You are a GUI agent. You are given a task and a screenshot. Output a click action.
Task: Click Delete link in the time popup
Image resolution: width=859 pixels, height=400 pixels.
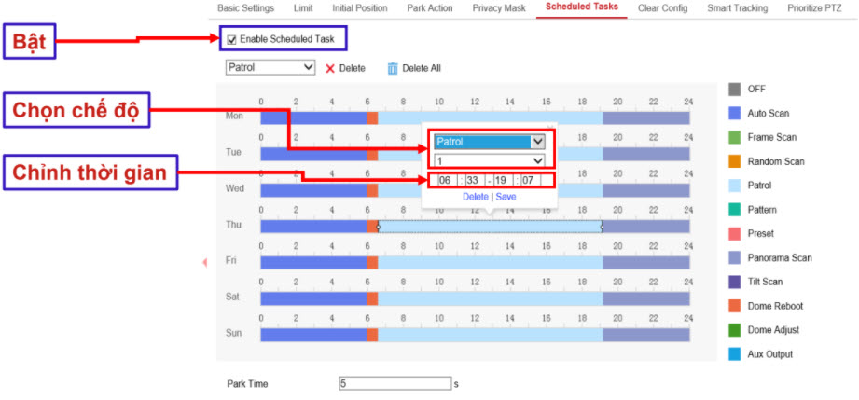point(475,197)
